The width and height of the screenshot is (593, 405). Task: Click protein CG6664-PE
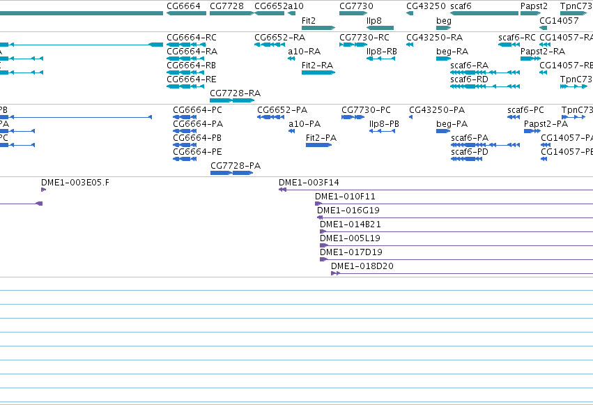pyautogui.click(x=185, y=159)
